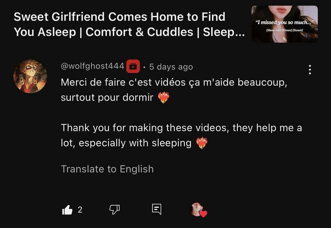Image resolution: width=331 pixels, height=228 pixels.
Task: Tap the '5 days ago' timestamp
Action: (171, 67)
